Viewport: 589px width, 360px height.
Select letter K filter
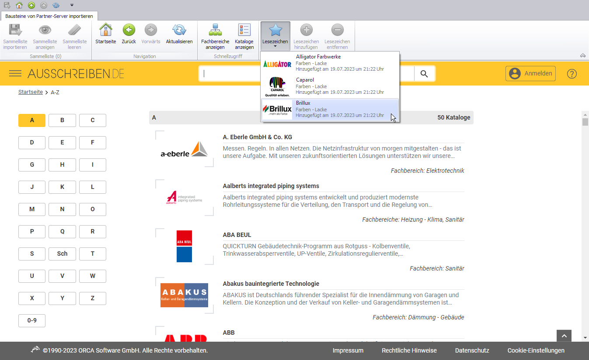click(x=62, y=187)
